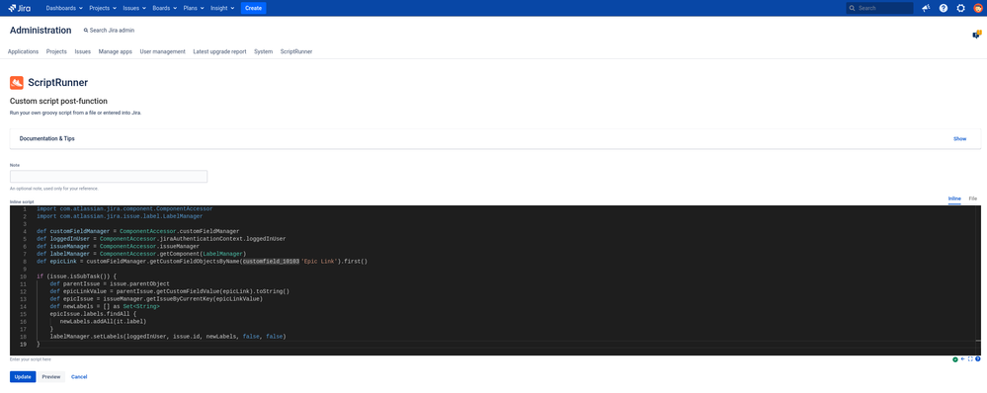Open the Latest upgrade report tab
This screenshot has width=987, height=393.
(219, 51)
